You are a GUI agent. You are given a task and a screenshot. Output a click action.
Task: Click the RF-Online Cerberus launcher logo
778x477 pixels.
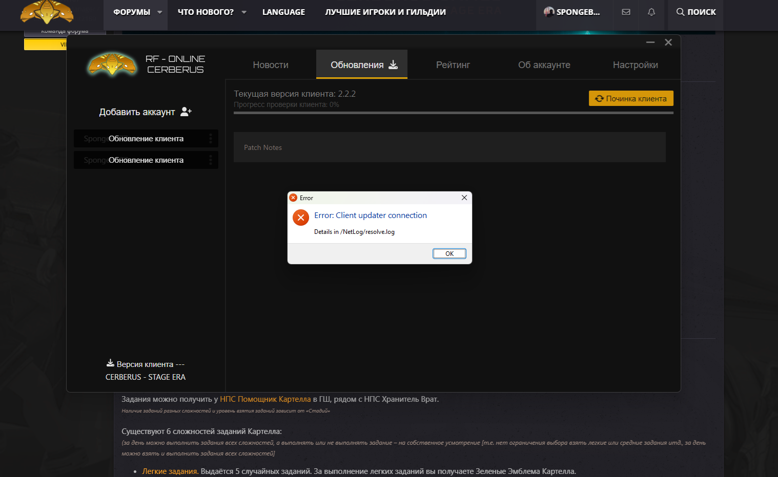pyautogui.click(x=112, y=64)
